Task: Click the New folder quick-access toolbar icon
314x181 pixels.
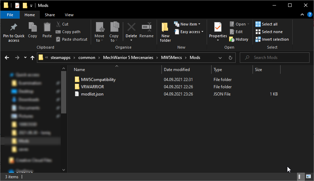Action: (x=25, y=6)
